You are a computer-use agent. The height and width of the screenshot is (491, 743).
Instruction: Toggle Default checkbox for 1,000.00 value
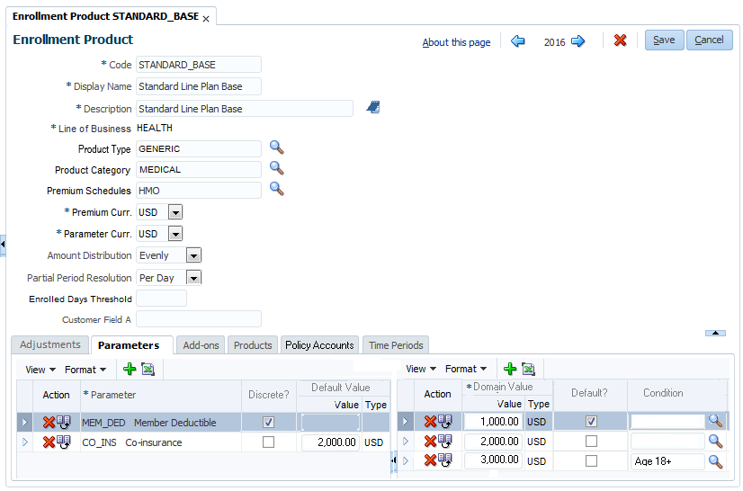tap(591, 422)
